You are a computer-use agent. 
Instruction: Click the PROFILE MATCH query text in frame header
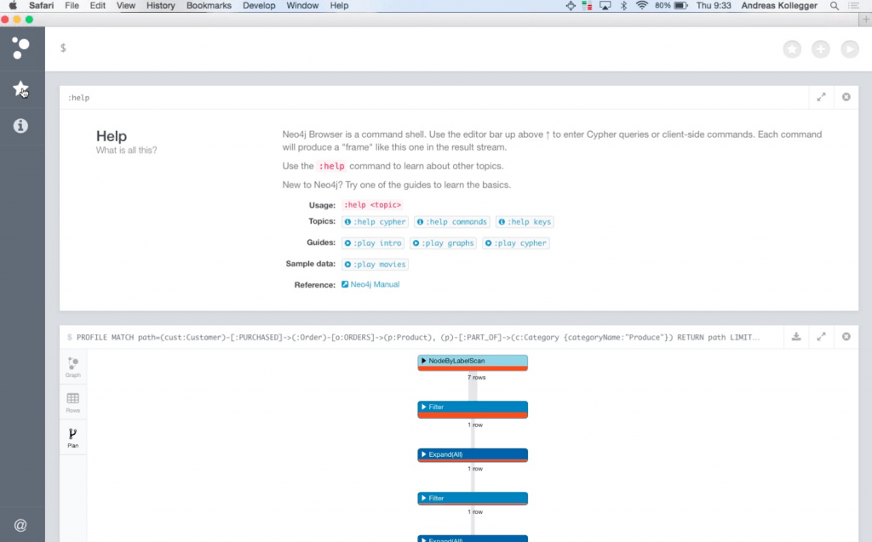417,338
